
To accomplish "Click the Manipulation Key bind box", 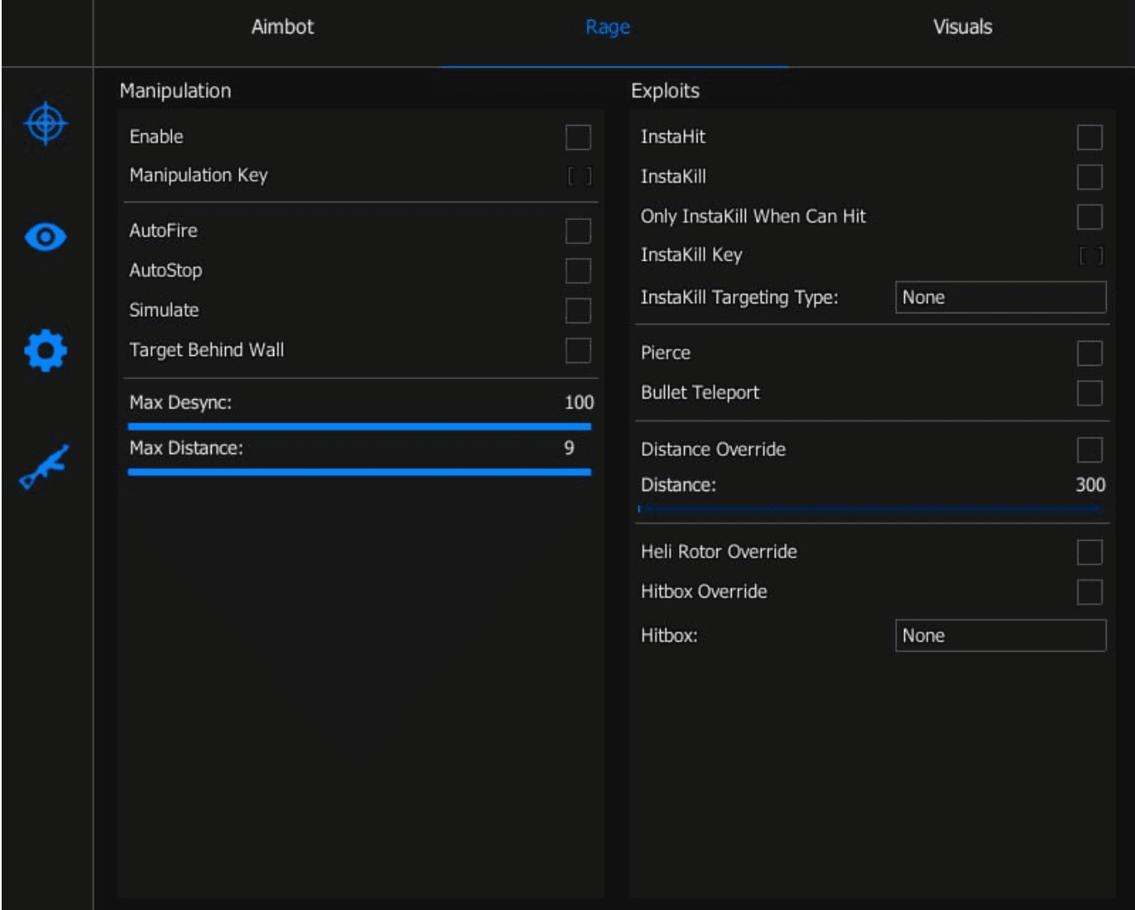I will click(579, 176).
